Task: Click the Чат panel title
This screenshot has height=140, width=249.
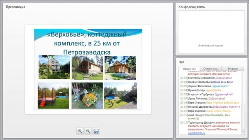Action: (x=181, y=62)
